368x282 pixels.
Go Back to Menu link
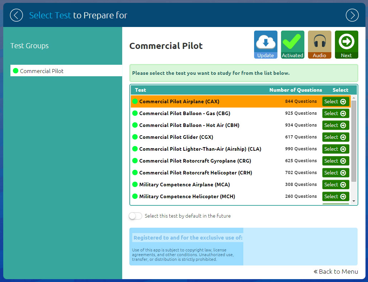point(336,272)
